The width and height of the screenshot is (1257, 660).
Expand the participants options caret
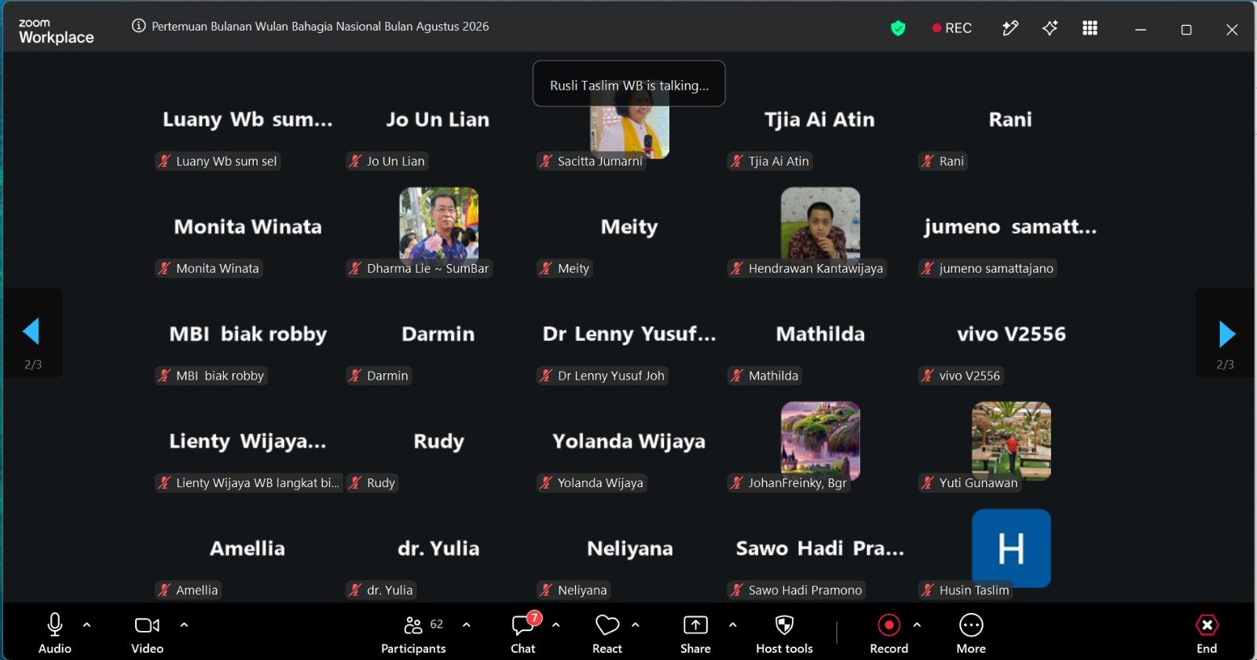click(x=467, y=625)
